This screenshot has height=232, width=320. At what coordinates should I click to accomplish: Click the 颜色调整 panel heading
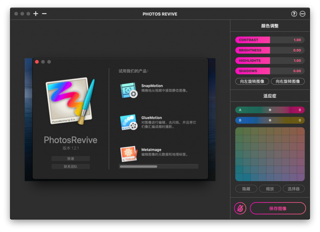[x=270, y=26]
